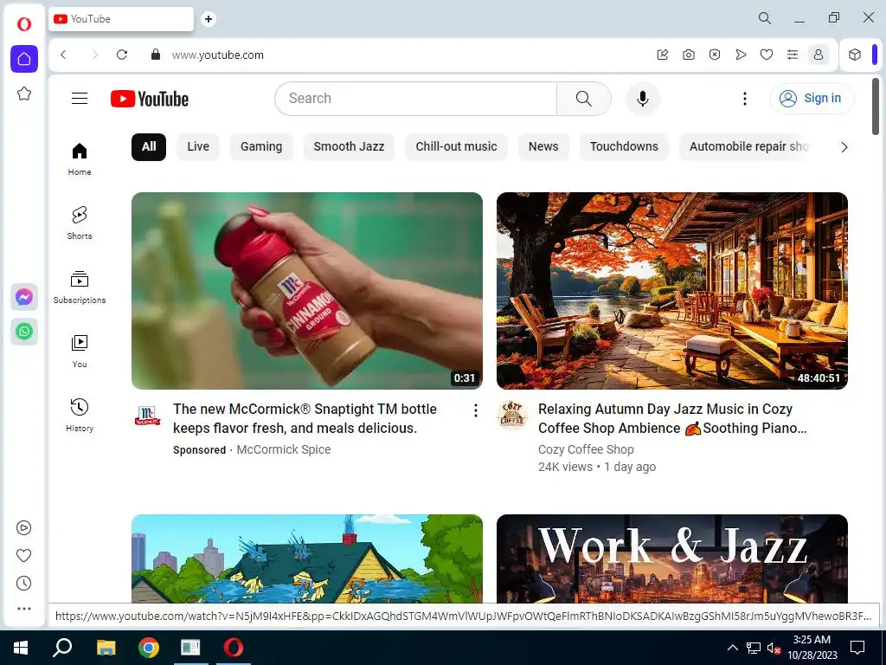Image resolution: width=886 pixels, height=665 pixels.
Task: Click the McCormick channel avatar logo
Action: click(x=147, y=416)
